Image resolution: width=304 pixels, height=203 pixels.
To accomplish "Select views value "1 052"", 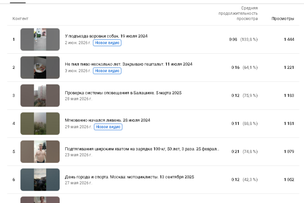I will tap(289, 180).
